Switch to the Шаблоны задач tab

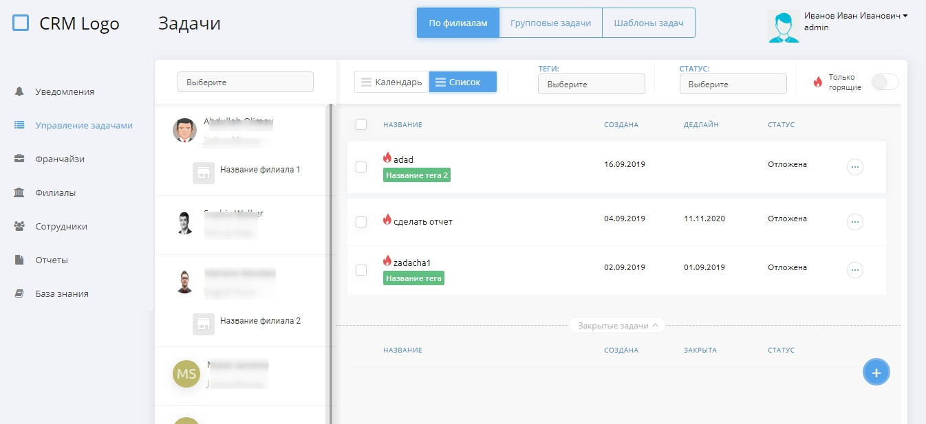click(649, 23)
